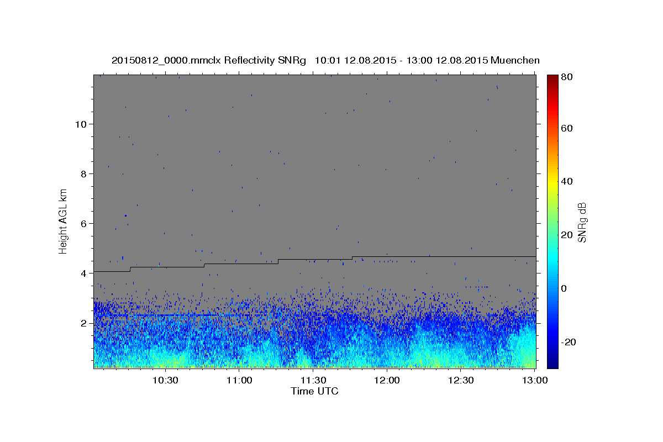Screen dimensions: 663x442
Task: Click the colorbar value 80
Action: pyautogui.click(x=566, y=78)
